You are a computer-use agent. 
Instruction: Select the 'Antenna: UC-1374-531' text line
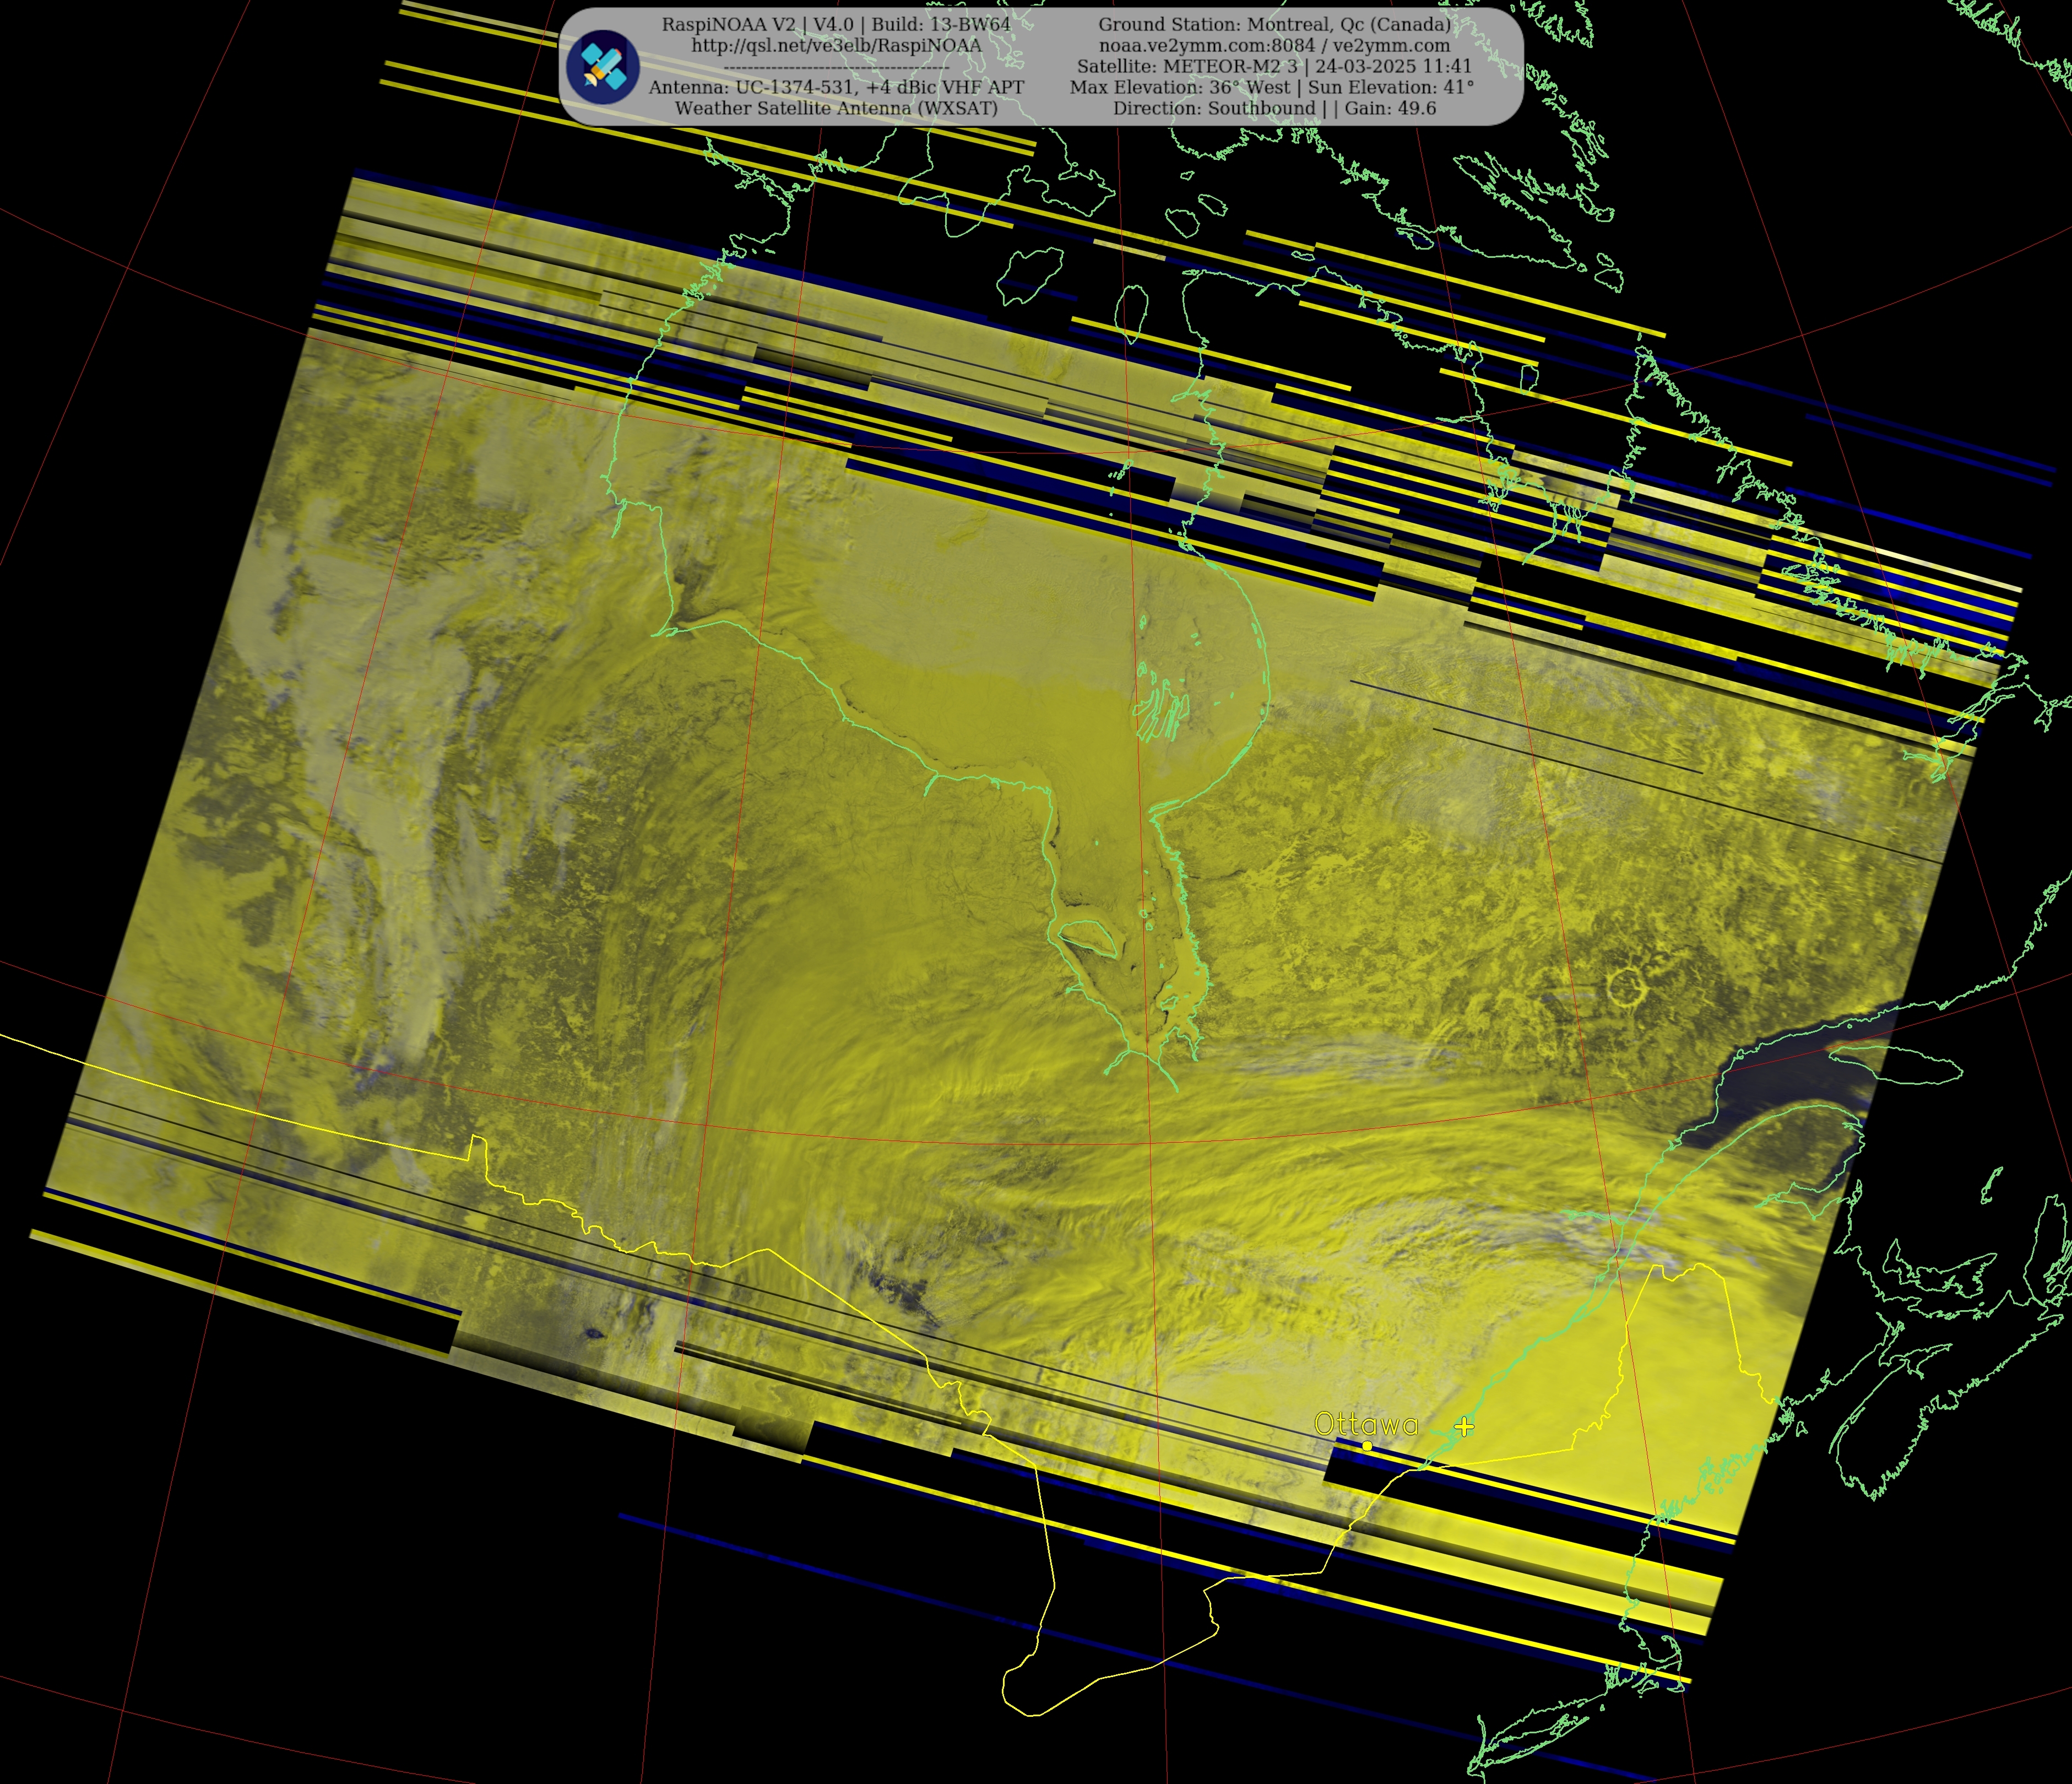pyautogui.click(x=836, y=87)
